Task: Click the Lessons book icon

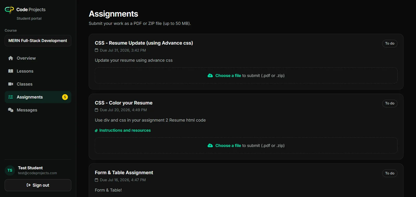Action: coord(11,71)
